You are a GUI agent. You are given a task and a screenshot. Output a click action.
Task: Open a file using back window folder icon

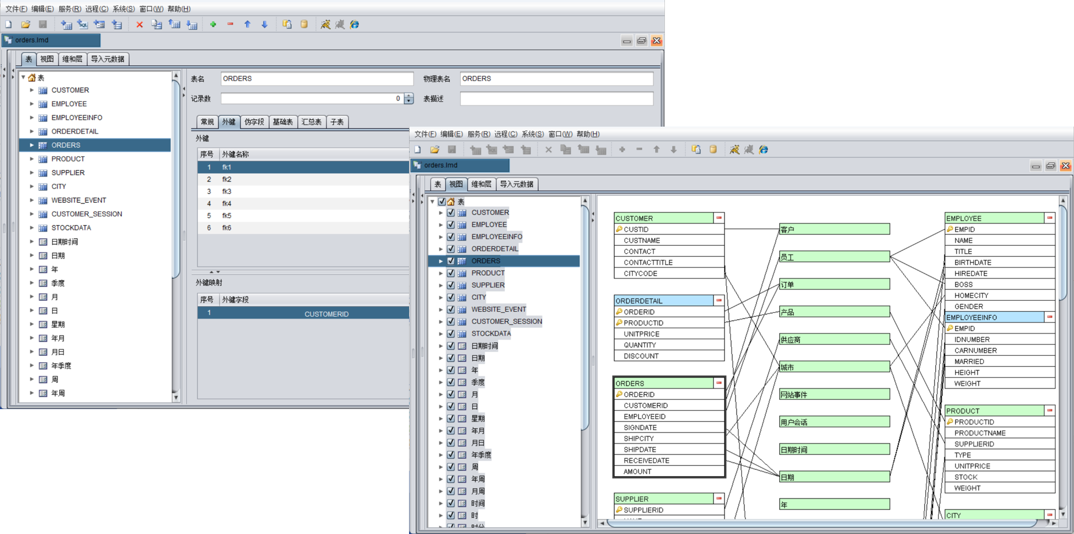[26, 25]
